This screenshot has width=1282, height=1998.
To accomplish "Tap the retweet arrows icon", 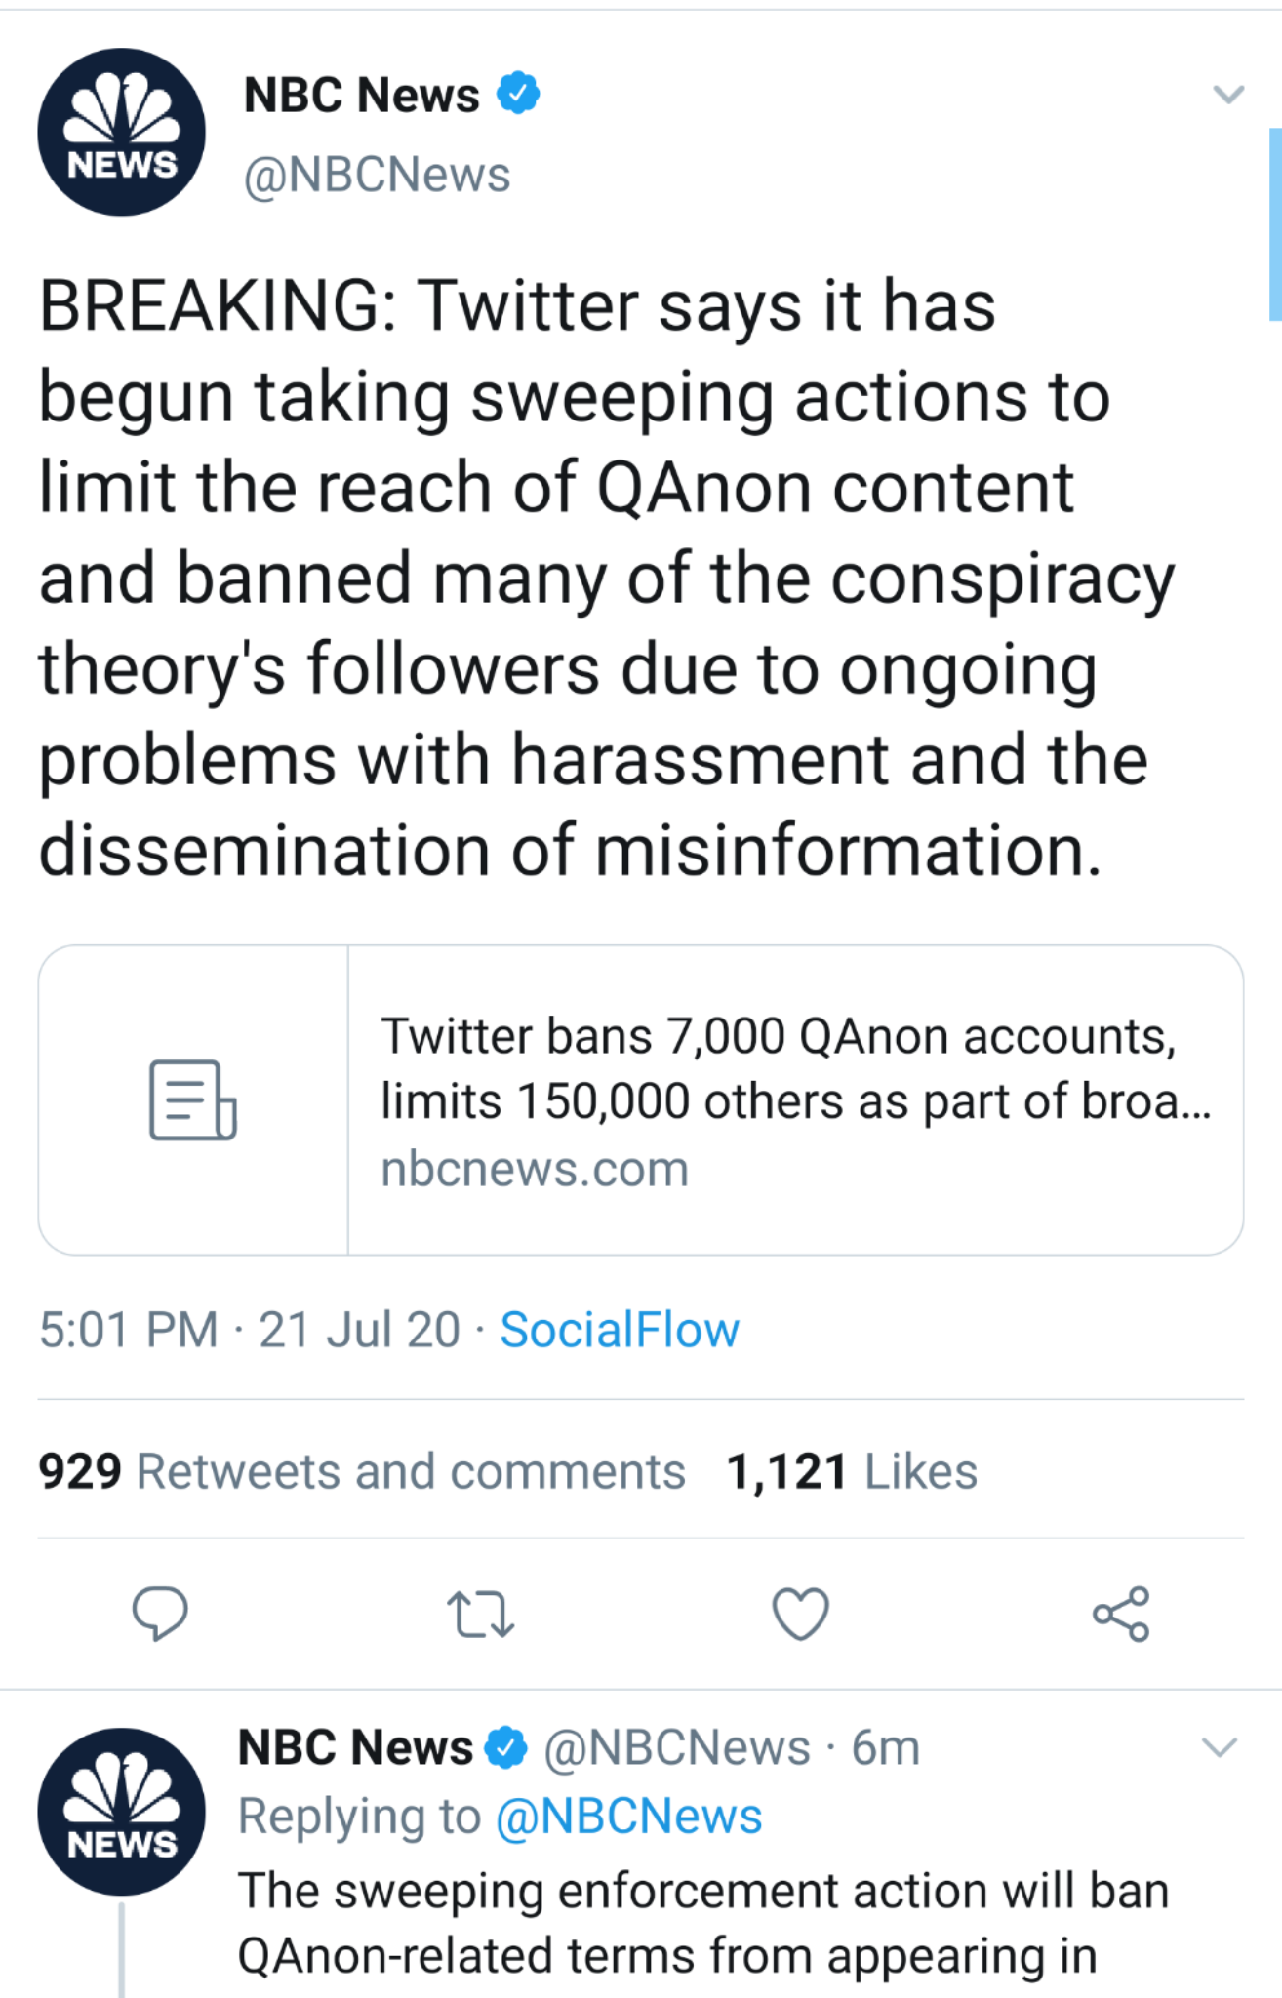I will pyautogui.click(x=480, y=1614).
